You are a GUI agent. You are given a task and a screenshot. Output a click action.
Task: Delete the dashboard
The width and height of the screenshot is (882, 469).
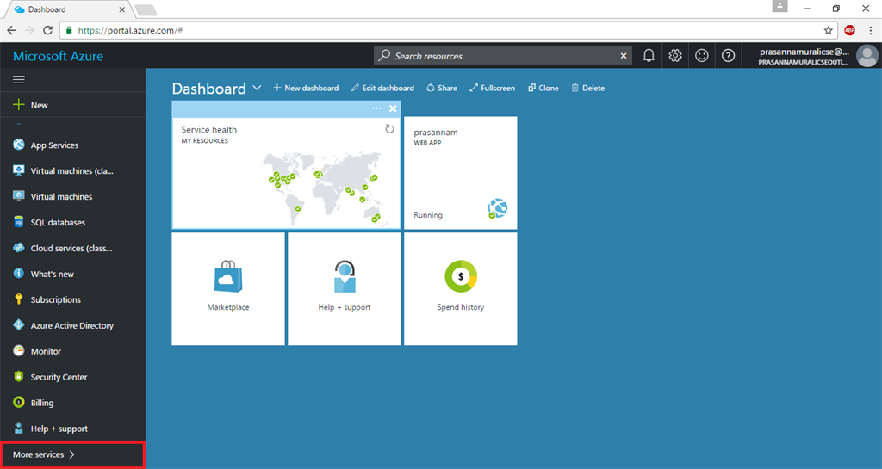587,88
